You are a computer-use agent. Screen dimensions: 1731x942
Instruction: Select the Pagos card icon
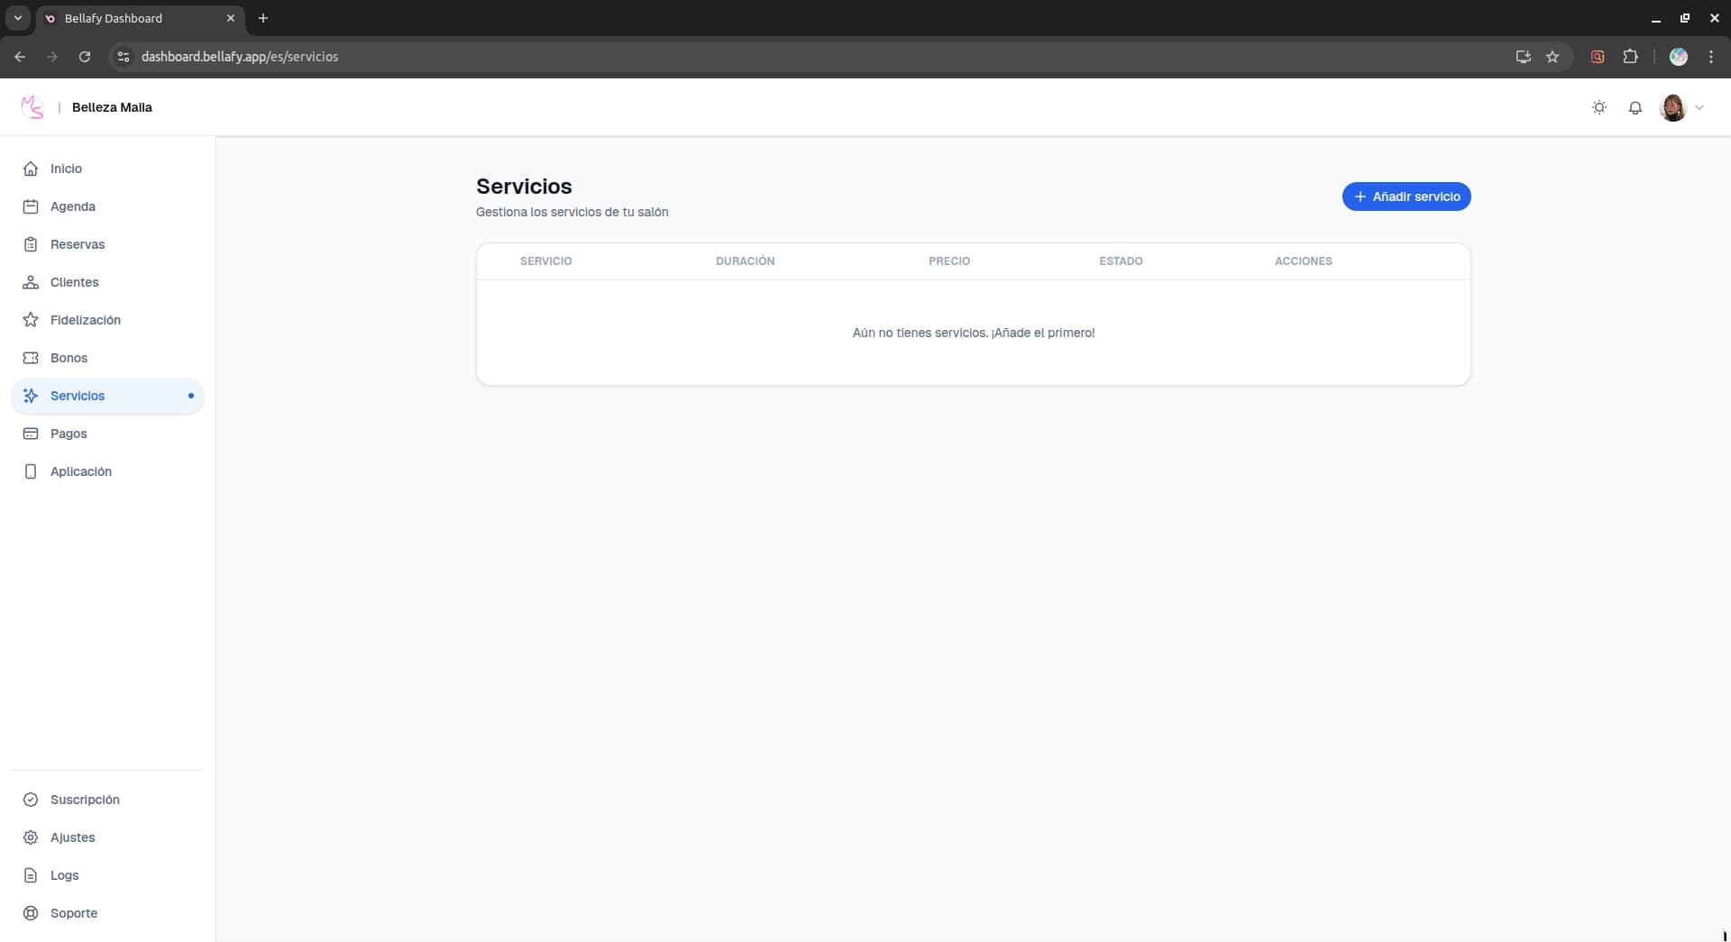click(x=30, y=434)
